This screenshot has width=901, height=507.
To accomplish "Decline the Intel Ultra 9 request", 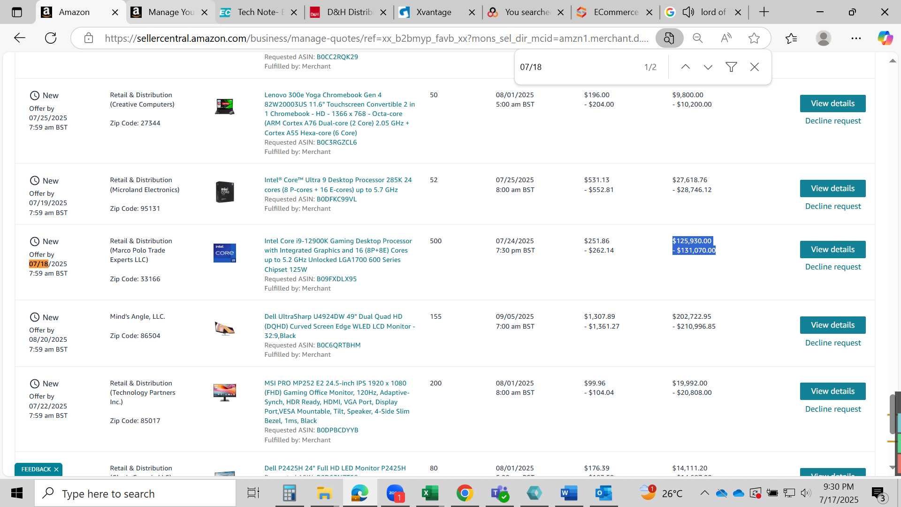I will [x=833, y=206].
